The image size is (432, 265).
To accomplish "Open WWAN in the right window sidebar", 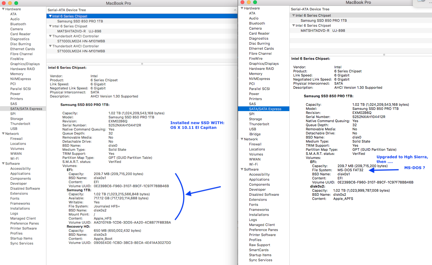I will pyautogui.click(x=255, y=159).
